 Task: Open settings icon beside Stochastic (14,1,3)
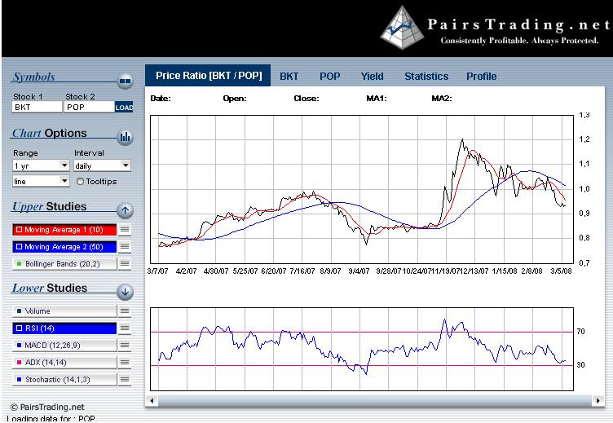coord(125,379)
